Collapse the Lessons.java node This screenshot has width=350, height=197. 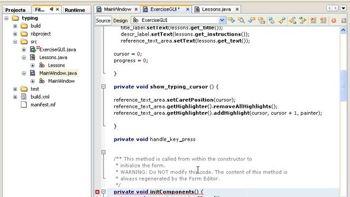(x=24, y=57)
